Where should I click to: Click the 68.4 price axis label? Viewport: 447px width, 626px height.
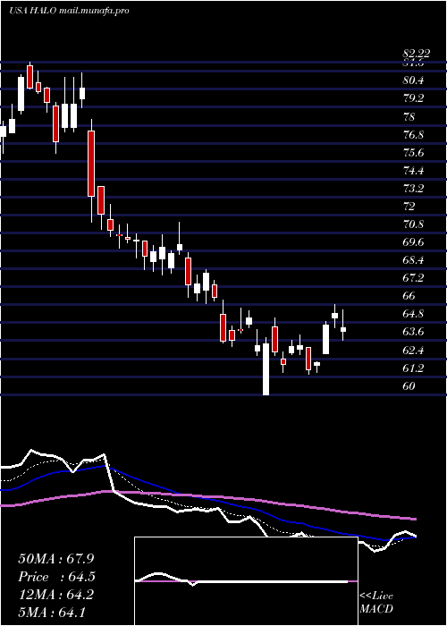(x=413, y=260)
